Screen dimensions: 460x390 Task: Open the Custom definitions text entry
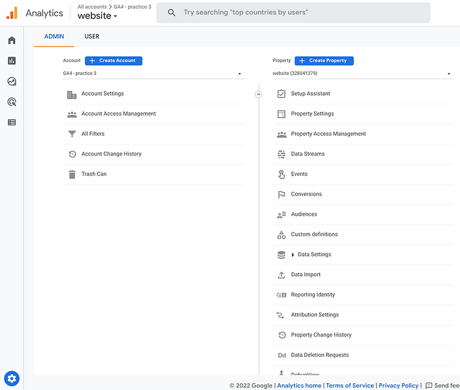point(314,234)
